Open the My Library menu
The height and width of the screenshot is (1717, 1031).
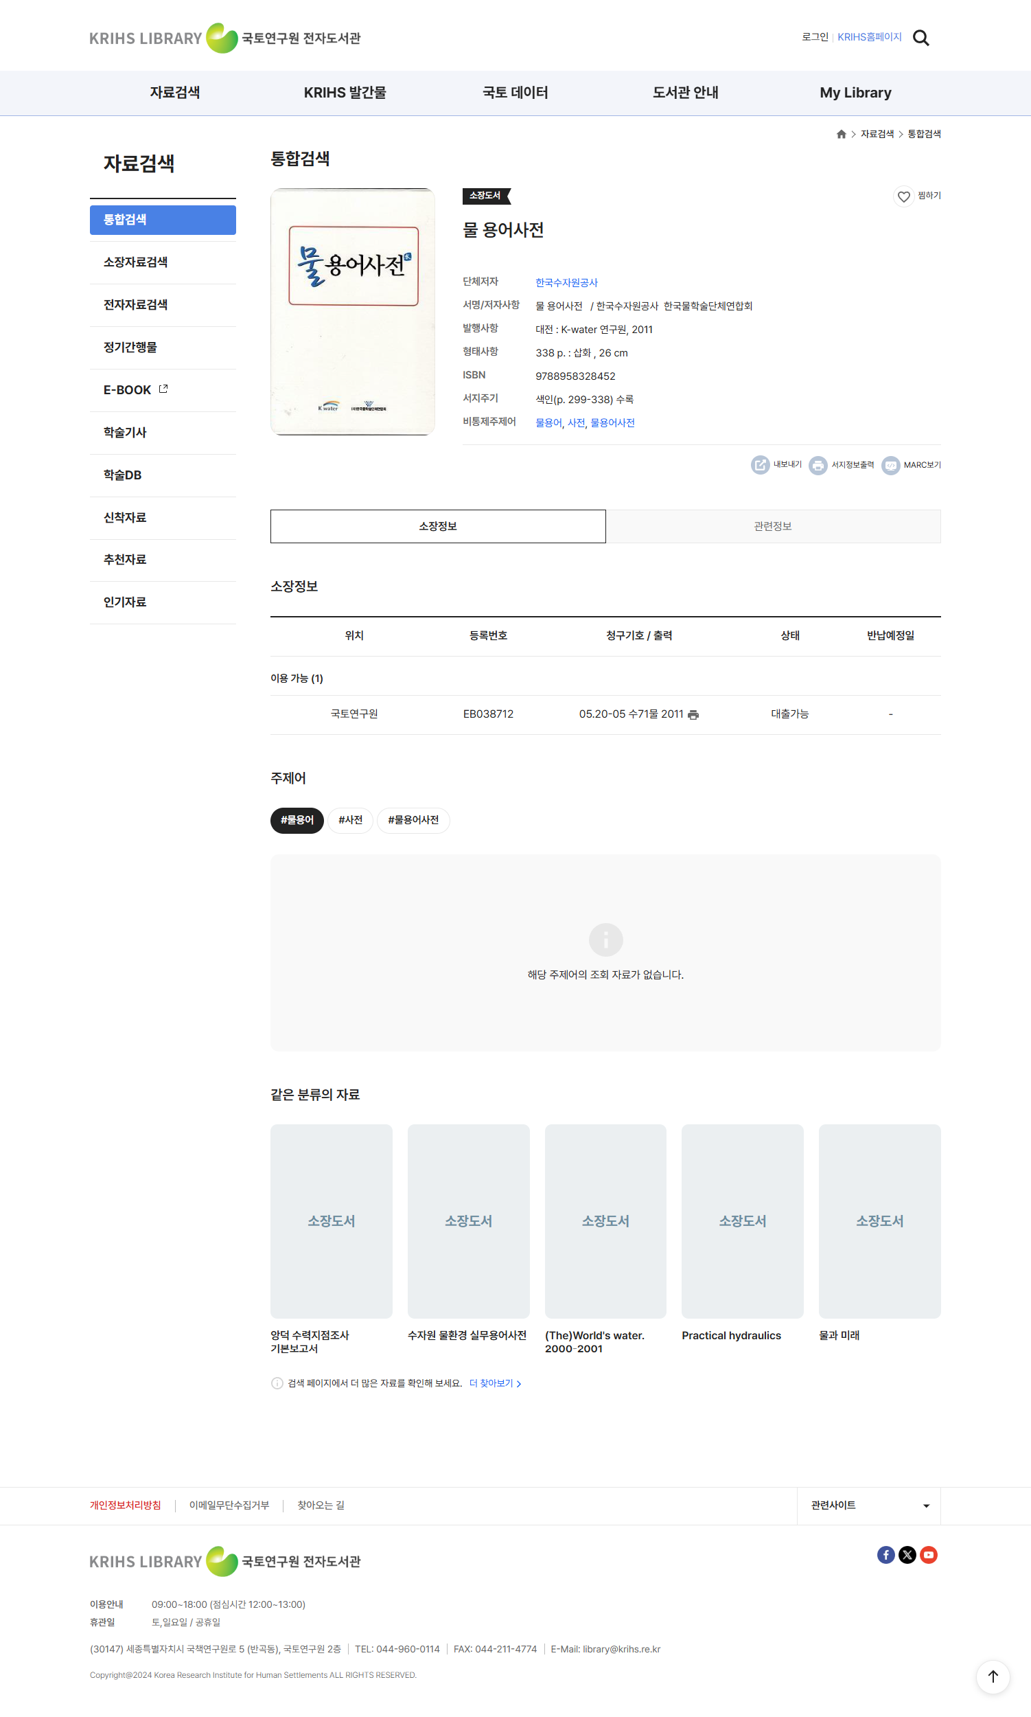[x=855, y=93]
